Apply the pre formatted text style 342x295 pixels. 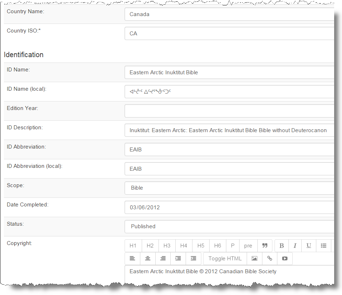coord(248,246)
